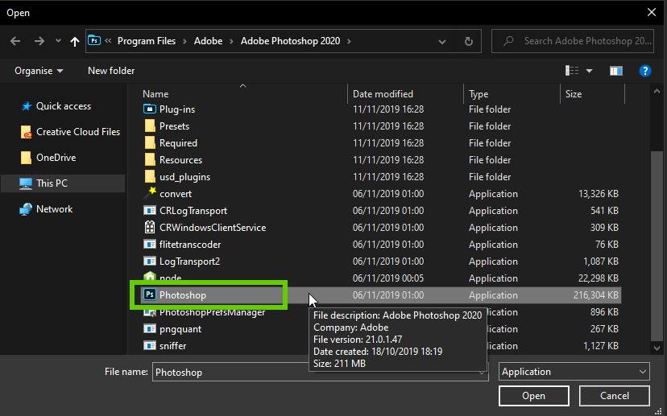Click the flitetranscoder application icon
Screen dimensions: 667x416
click(x=149, y=245)
